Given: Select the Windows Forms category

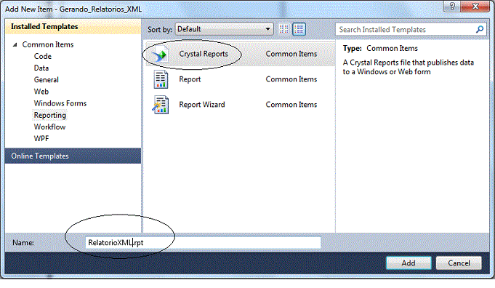Looking at the screenshot, I should tap(60, 103).
